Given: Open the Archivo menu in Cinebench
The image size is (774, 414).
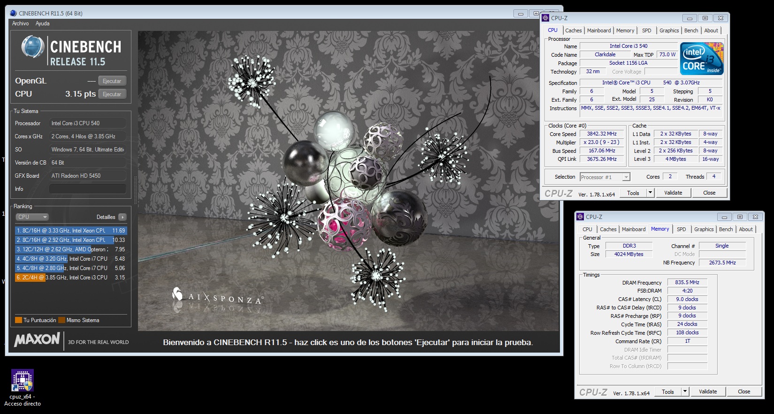Looking at the screenshot, I should coord(20,23).
